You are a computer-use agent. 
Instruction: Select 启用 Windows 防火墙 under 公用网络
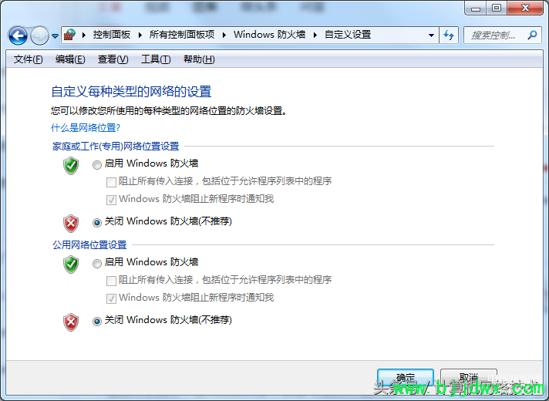coord(97,263)
